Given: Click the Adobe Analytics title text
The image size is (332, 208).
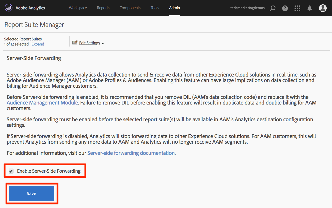Looking at the screenshot, I should pos(30,8).
